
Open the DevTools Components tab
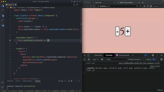[122, 55]
